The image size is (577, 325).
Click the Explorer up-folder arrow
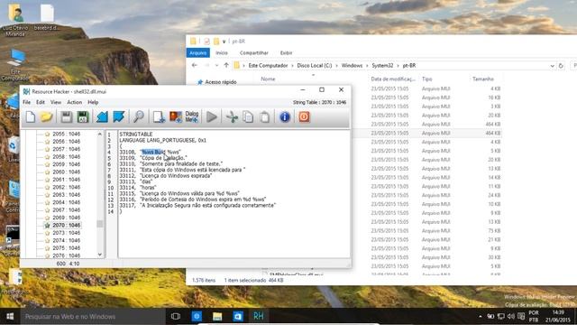click(226, 66)
